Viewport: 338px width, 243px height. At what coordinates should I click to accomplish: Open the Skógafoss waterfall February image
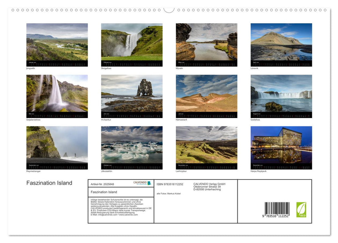pos(132,44)
